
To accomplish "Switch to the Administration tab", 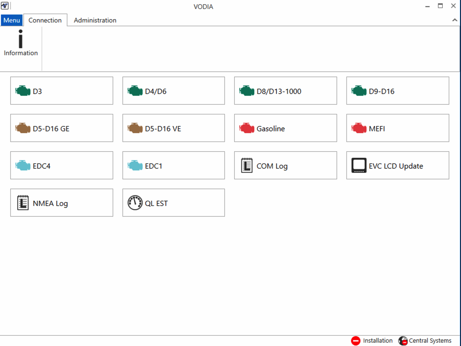I will click(95, 20).
